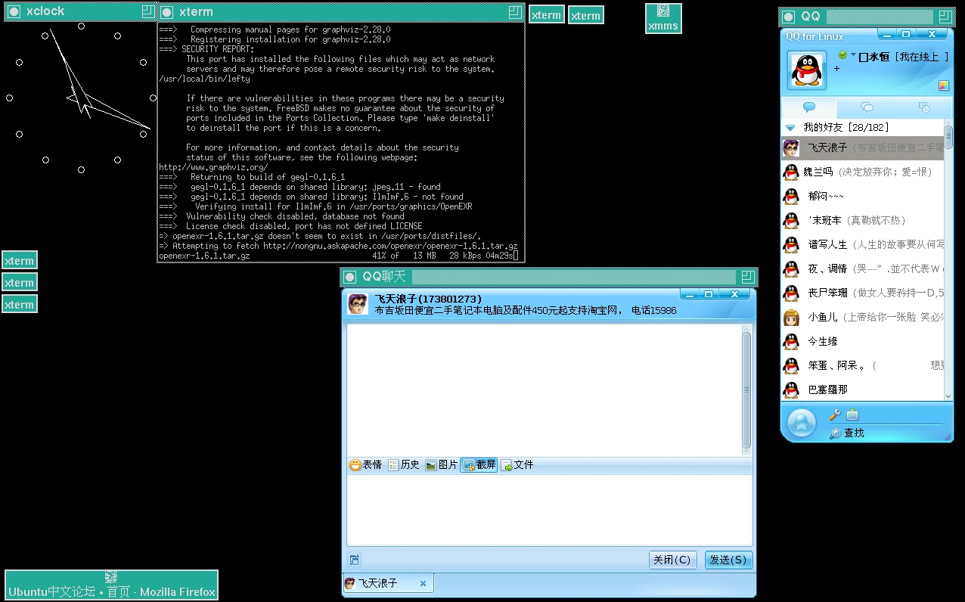The height and width of the screenshot is (602, 965).
Task: Switch to the group chats tab
Action: point(867,107)
